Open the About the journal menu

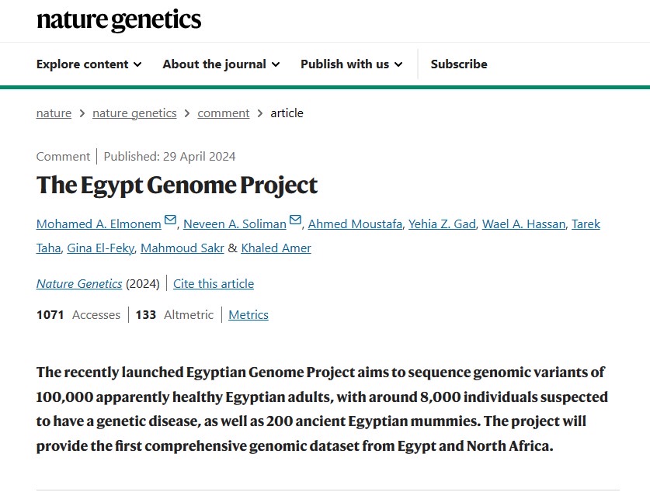pyautogui.click(x=221, y=64)
